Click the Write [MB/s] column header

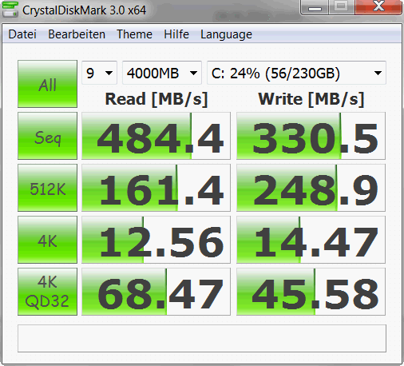click(311, 99)
